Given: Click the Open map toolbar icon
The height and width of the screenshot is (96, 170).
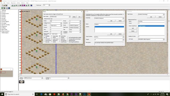Looking at the screenshot, I should 5,5.
